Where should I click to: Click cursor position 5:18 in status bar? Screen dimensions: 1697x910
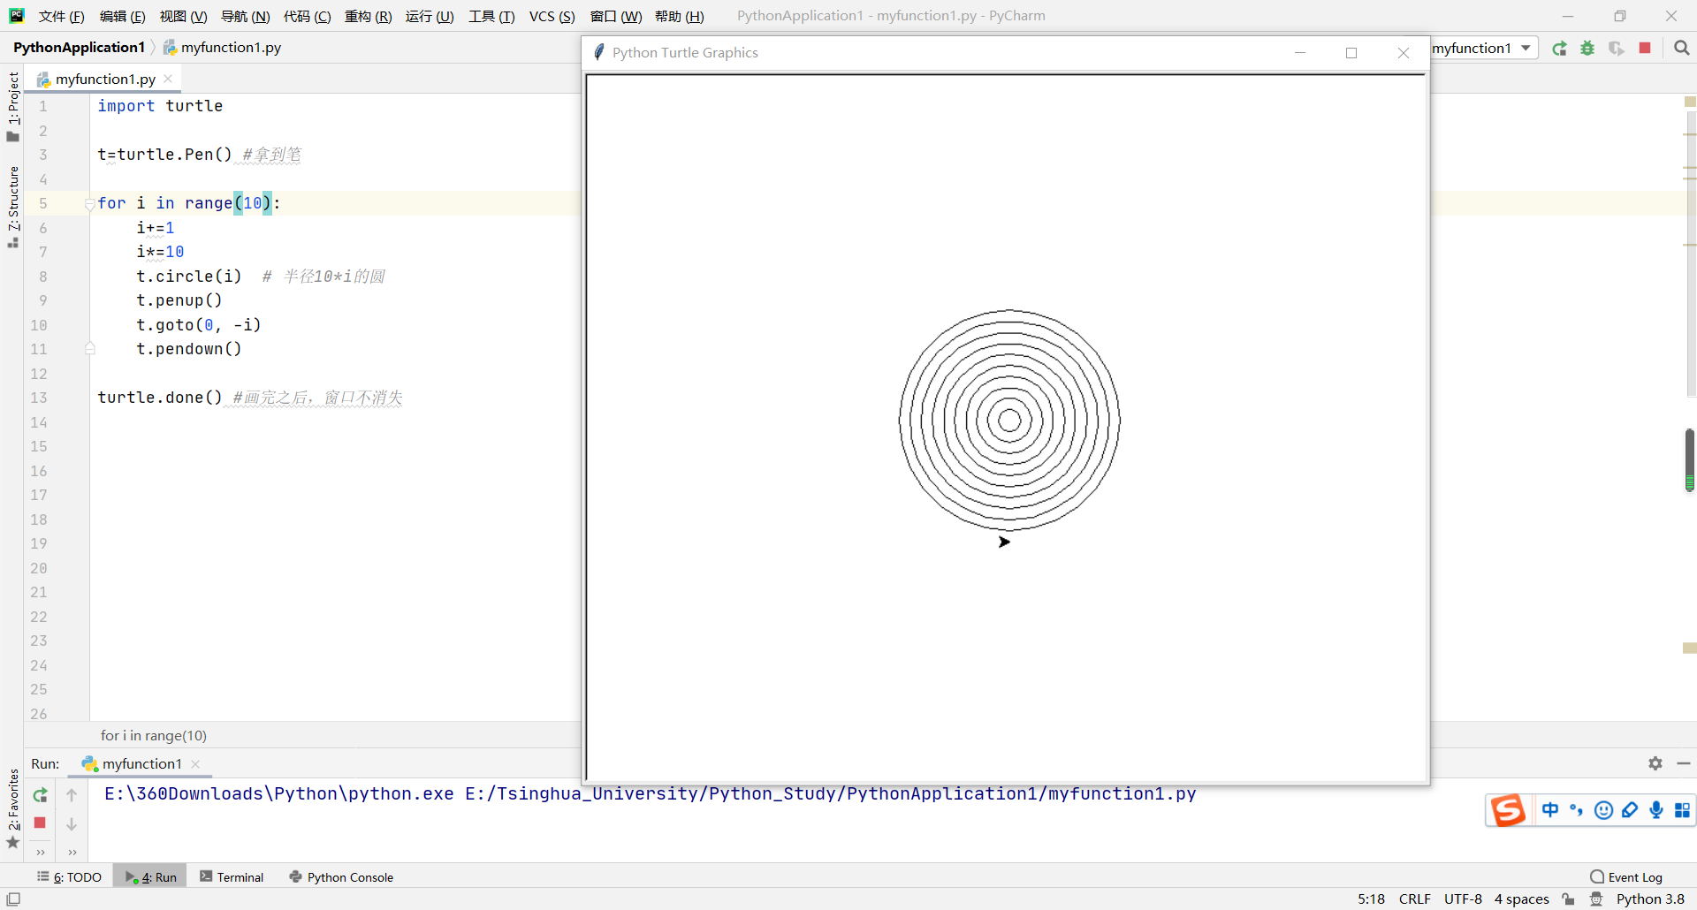1371,899
